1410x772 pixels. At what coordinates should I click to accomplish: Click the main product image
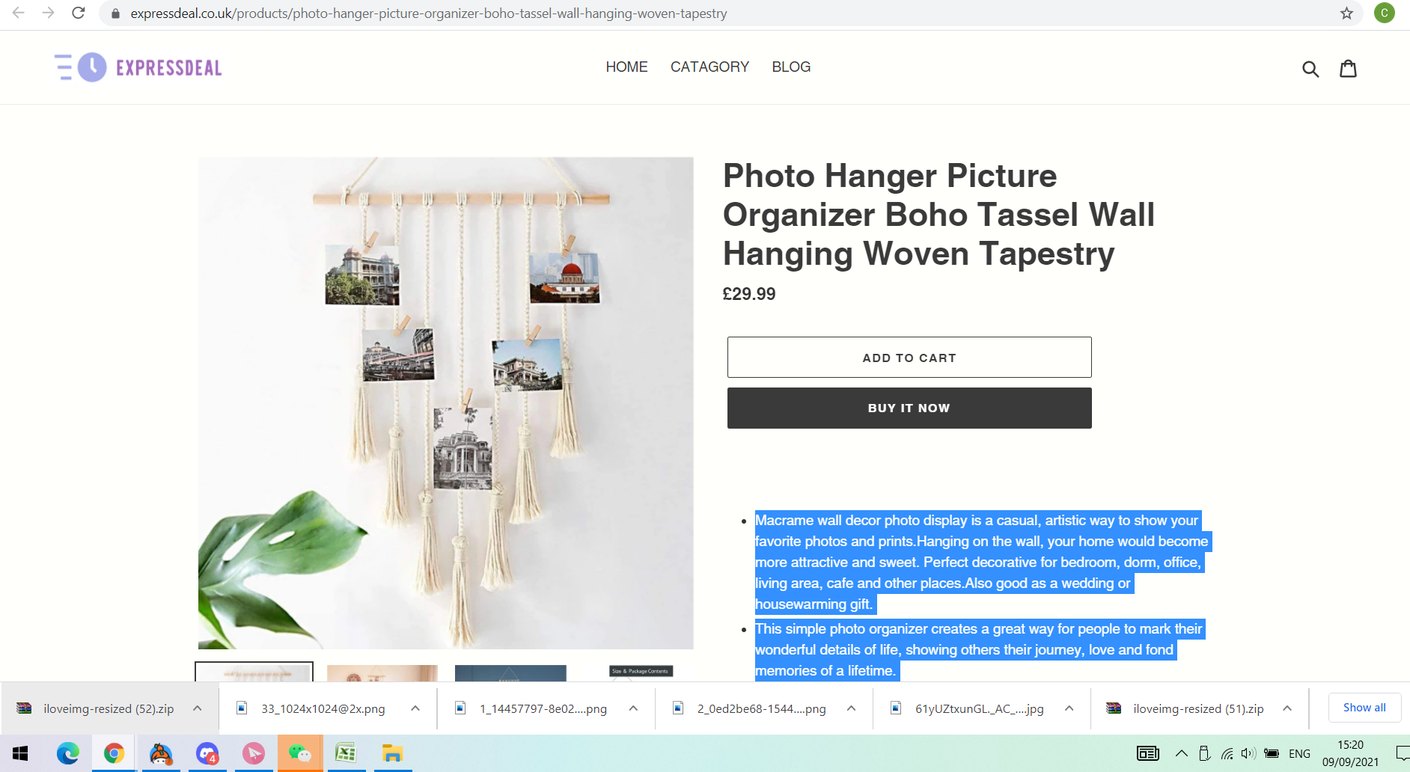tap(445, 402)
